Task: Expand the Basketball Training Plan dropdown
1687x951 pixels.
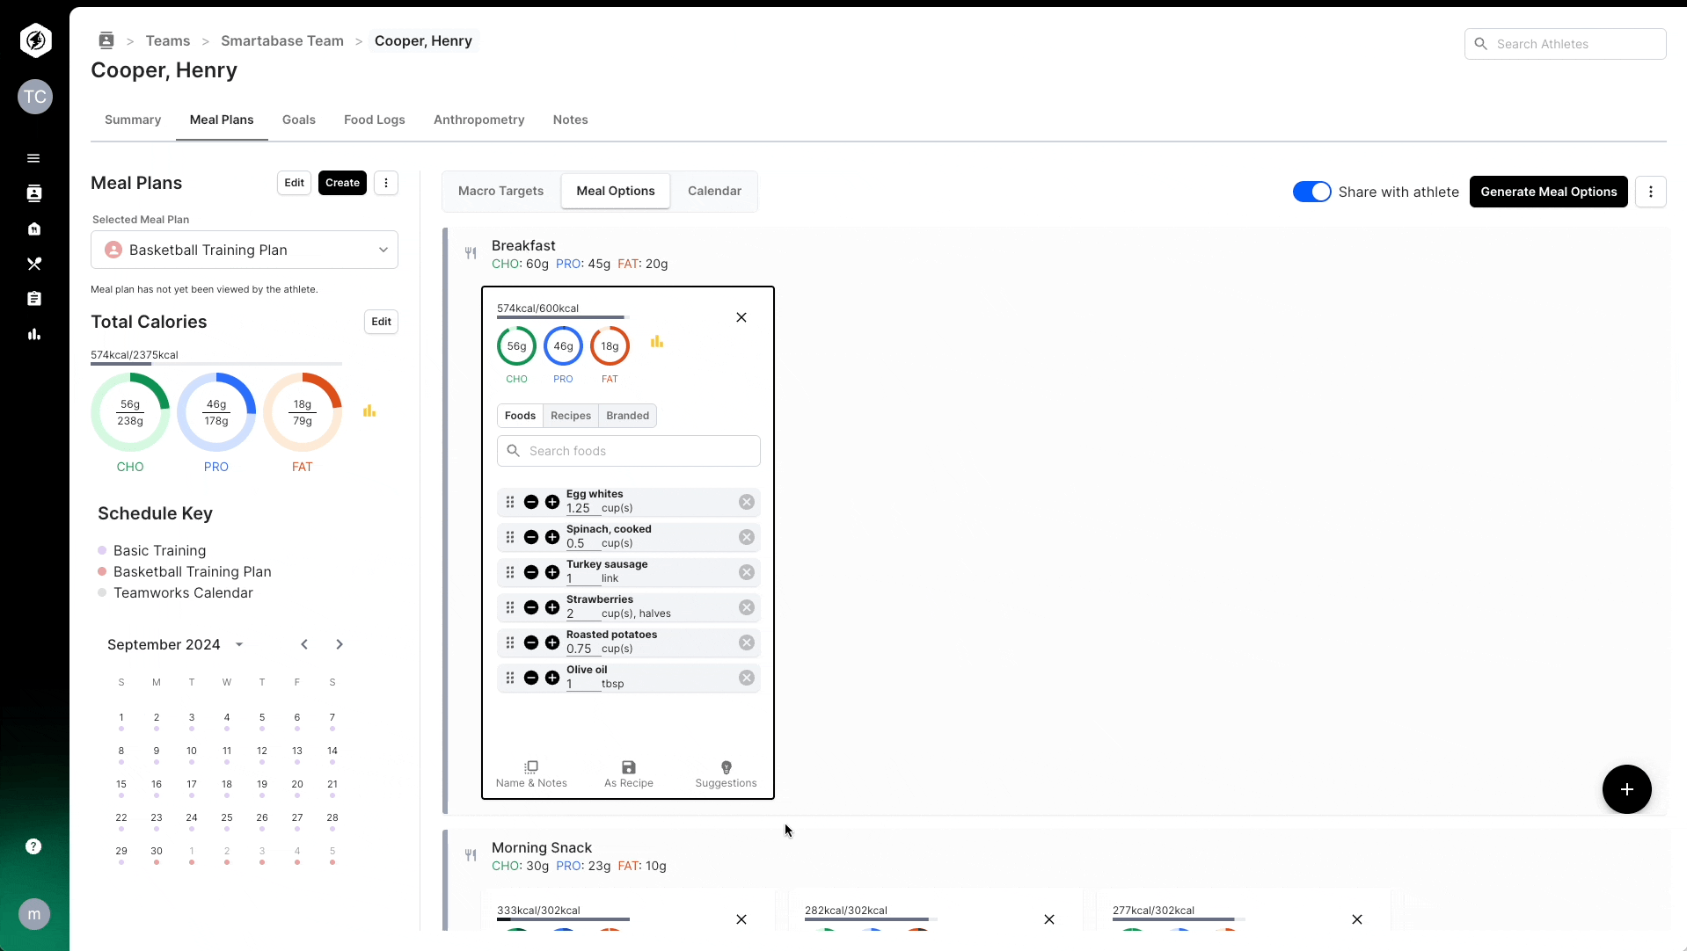Action: pos(245,250)
